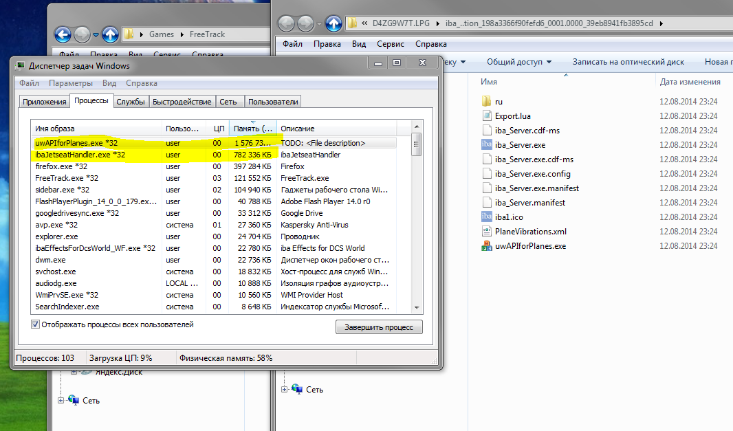Click the « chevron before D4ZG9W7T.LPG

(364, 23)
